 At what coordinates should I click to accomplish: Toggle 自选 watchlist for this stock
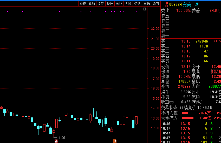(146, 4)
